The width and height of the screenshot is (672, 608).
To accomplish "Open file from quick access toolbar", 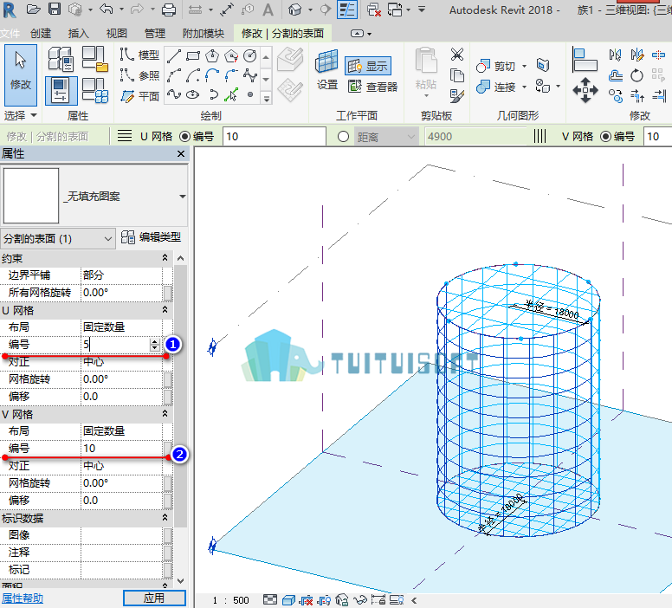I will click(33, 10).
